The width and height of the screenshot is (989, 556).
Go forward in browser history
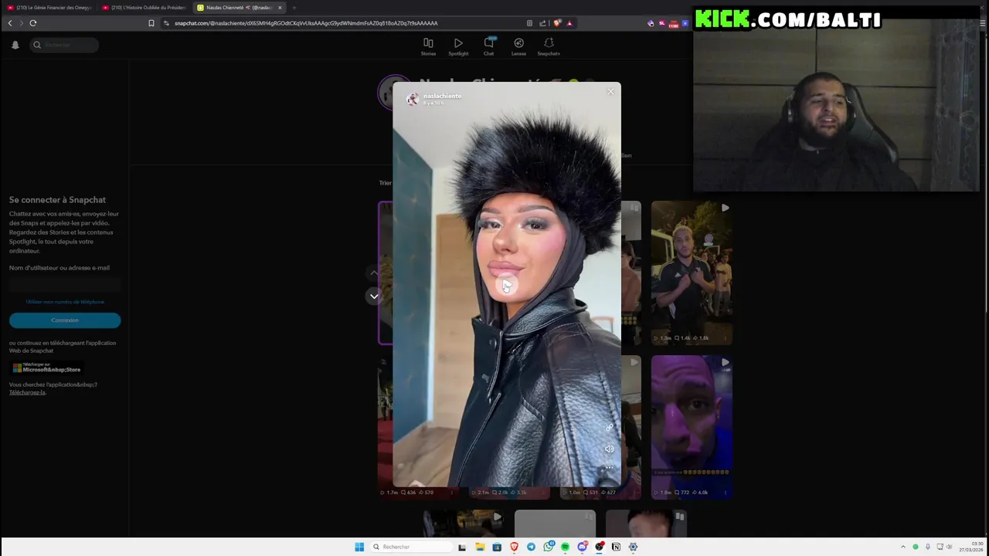click(21, 23)
